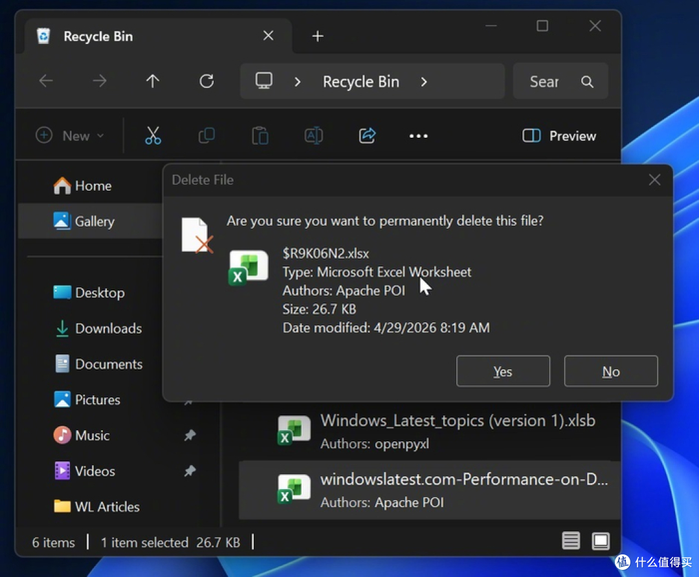Screen dimensions: 699x577
Task: Click Excel icon of Windows_Latest_topics file
Action: coord(294,430)
